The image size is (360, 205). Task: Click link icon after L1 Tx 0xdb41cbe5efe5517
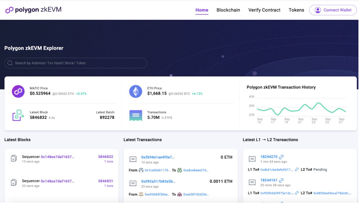(x=297, y=169)
